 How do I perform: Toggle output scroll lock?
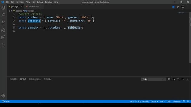pyautogui.click(x=174, y=79)
